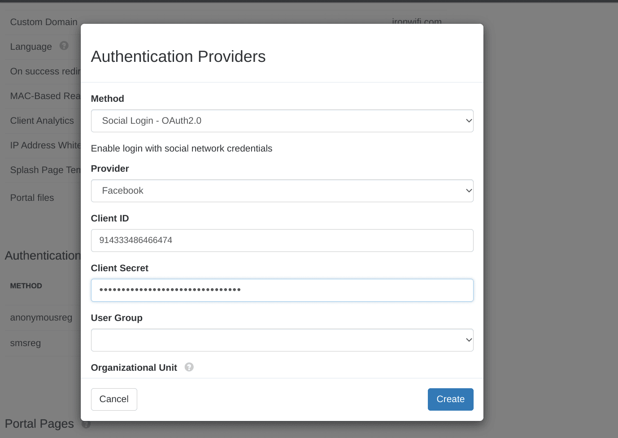Click the Organizational Unit help icon
The height and width of the screenshot is (438, 618).
click(189, 367)
